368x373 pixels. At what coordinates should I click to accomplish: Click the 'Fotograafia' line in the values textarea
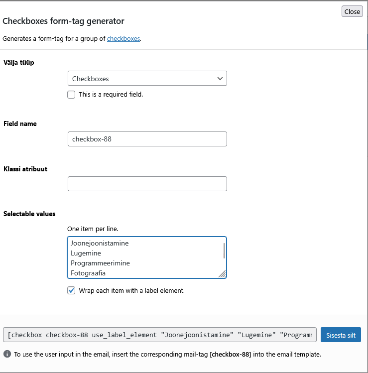coord(88,273)
